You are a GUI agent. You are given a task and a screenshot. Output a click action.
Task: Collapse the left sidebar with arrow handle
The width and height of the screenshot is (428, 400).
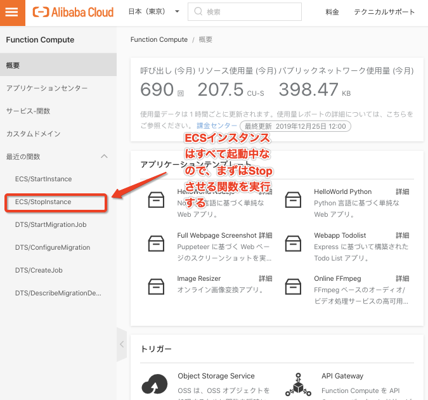pos(122,344)
